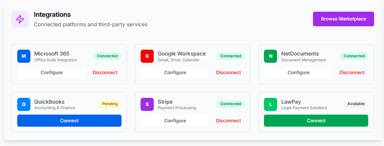Click the purple lightning bolt Integrations icon
Screen dimensions: 384x146
tap(20, 19)
